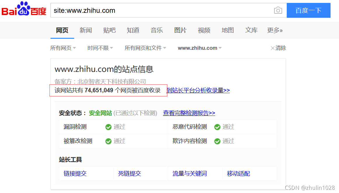Show more categories with 更多»
This screenshot has width=339, height=193.
point(275,30)
